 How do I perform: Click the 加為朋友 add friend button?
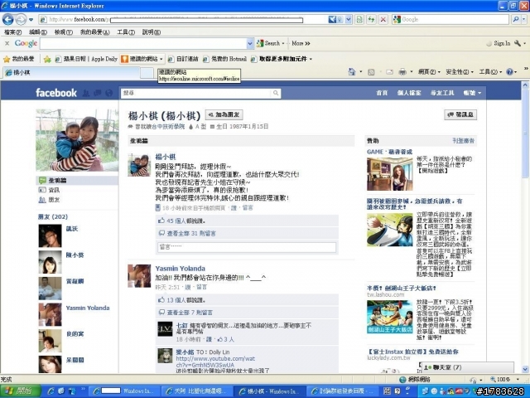point(224,114)
